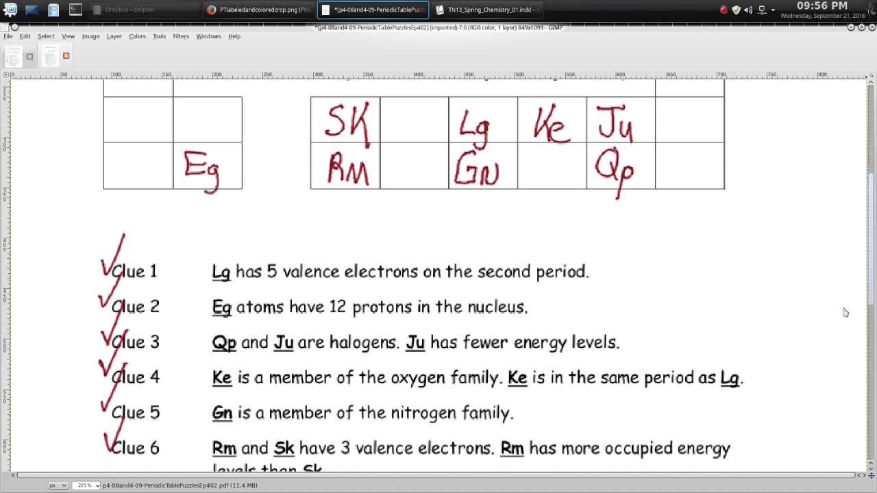Open the red recording indicator in the tray
The width and height of the screenshot is (877, 493).
(x=723, y=10)
